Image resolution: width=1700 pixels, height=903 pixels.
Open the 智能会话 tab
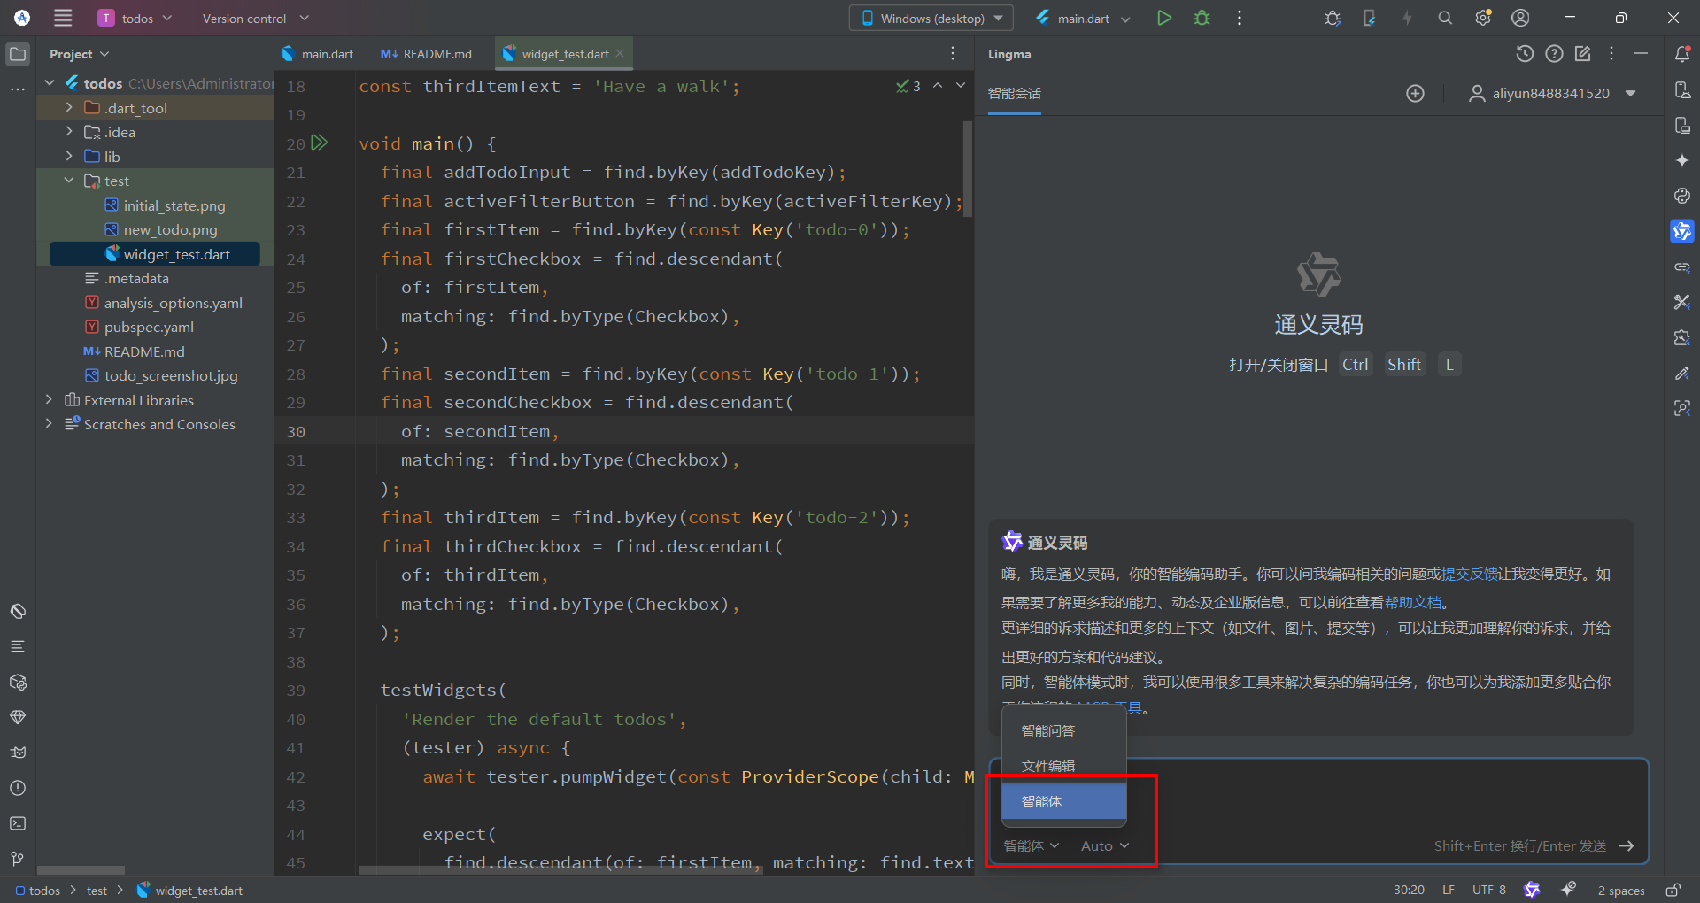click(1015, 94)
